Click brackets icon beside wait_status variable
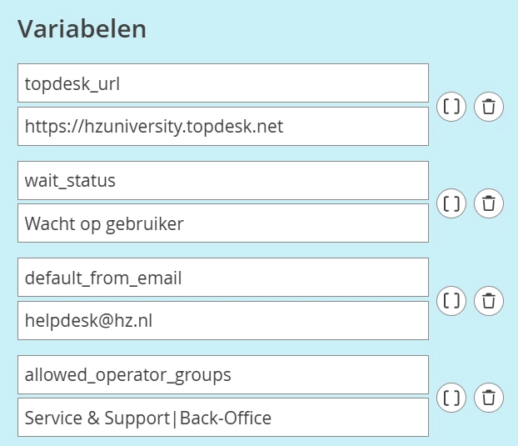The height and width of the screenshot is (446, 518). (x=451, y=203)
